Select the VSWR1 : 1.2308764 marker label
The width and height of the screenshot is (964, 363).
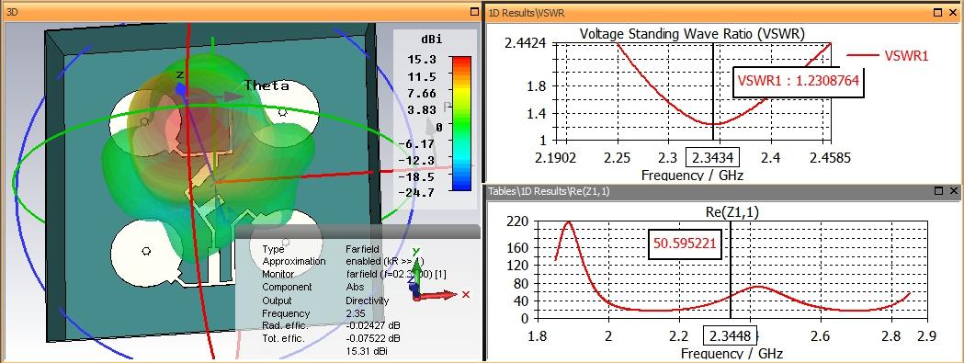799,81
